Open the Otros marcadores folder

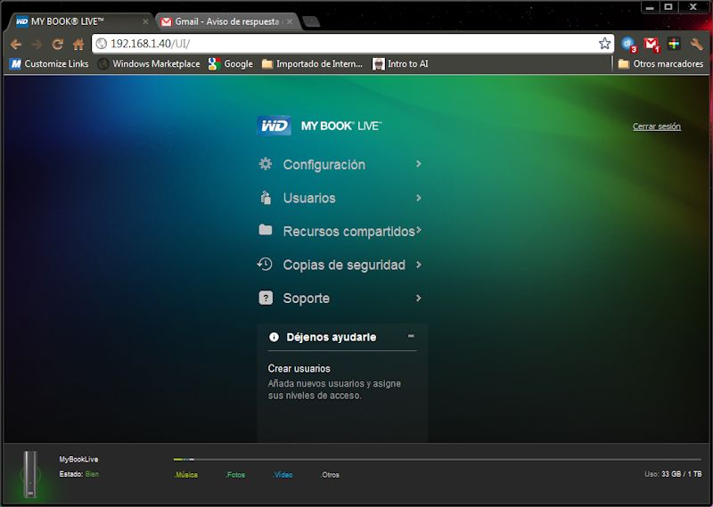pyautogui.click(x=660, y=63)
